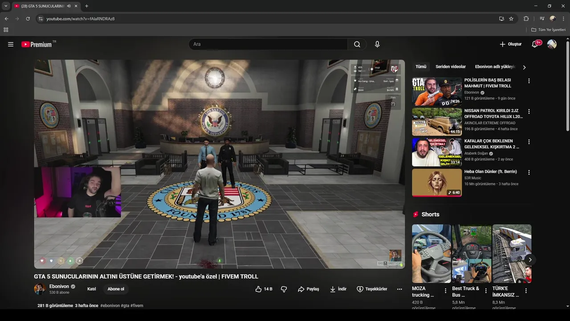Click install app icon in address bar
Screen dimensions: 570x321
501,19
